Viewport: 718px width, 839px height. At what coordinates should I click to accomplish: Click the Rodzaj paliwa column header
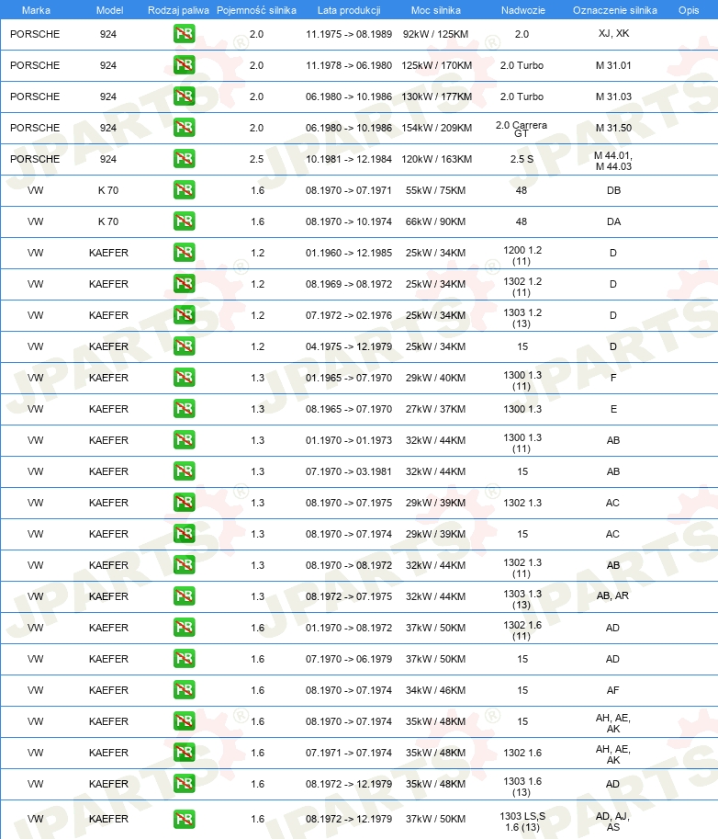(178, 10)
